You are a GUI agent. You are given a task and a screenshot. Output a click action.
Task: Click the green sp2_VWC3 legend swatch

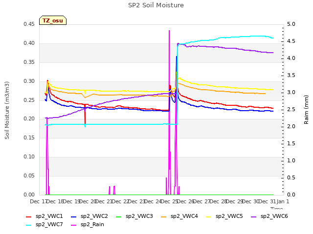click(x=119, y=217)
